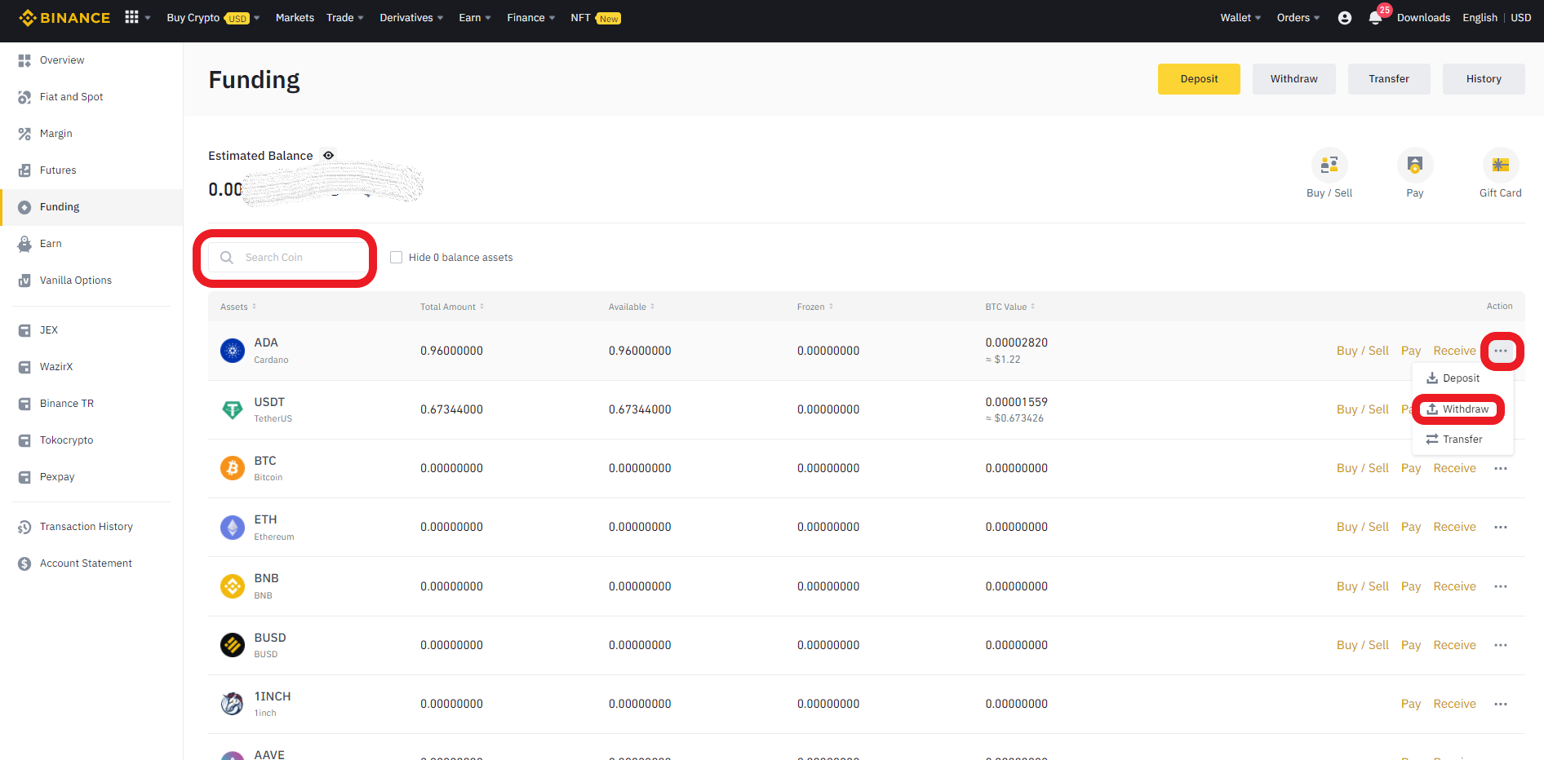Image resolution: width=1544 pixels, height=760 pixels.
Task: Click the Transaction History sidebar icon
Action: tap(24, 527)
